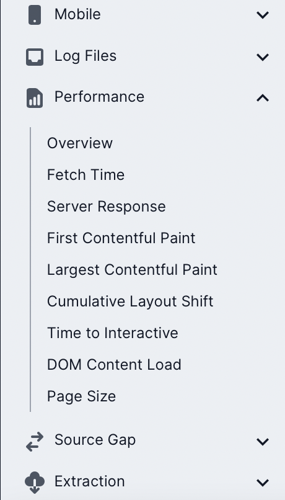Collapse the Performance section chevron
Viewport: 285px width, 500px height.
click(263, 98)
